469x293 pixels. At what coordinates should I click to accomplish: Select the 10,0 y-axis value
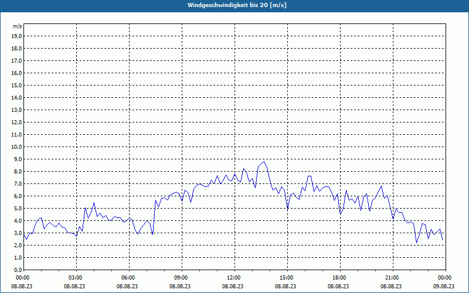tap(16, 147)
